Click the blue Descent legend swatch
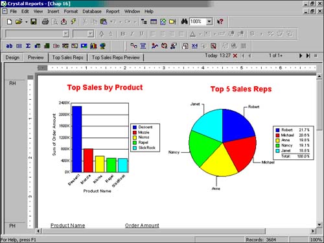 coord(135,127)
